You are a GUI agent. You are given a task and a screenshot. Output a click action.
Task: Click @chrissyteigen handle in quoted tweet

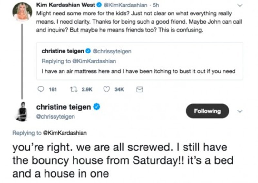(112, 51)
